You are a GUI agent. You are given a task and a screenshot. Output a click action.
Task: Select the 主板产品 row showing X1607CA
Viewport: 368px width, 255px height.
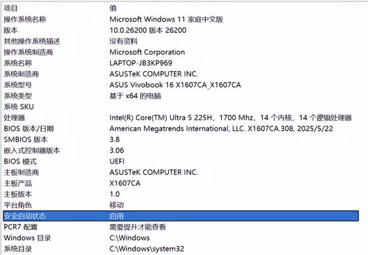(x=18, y=183)
